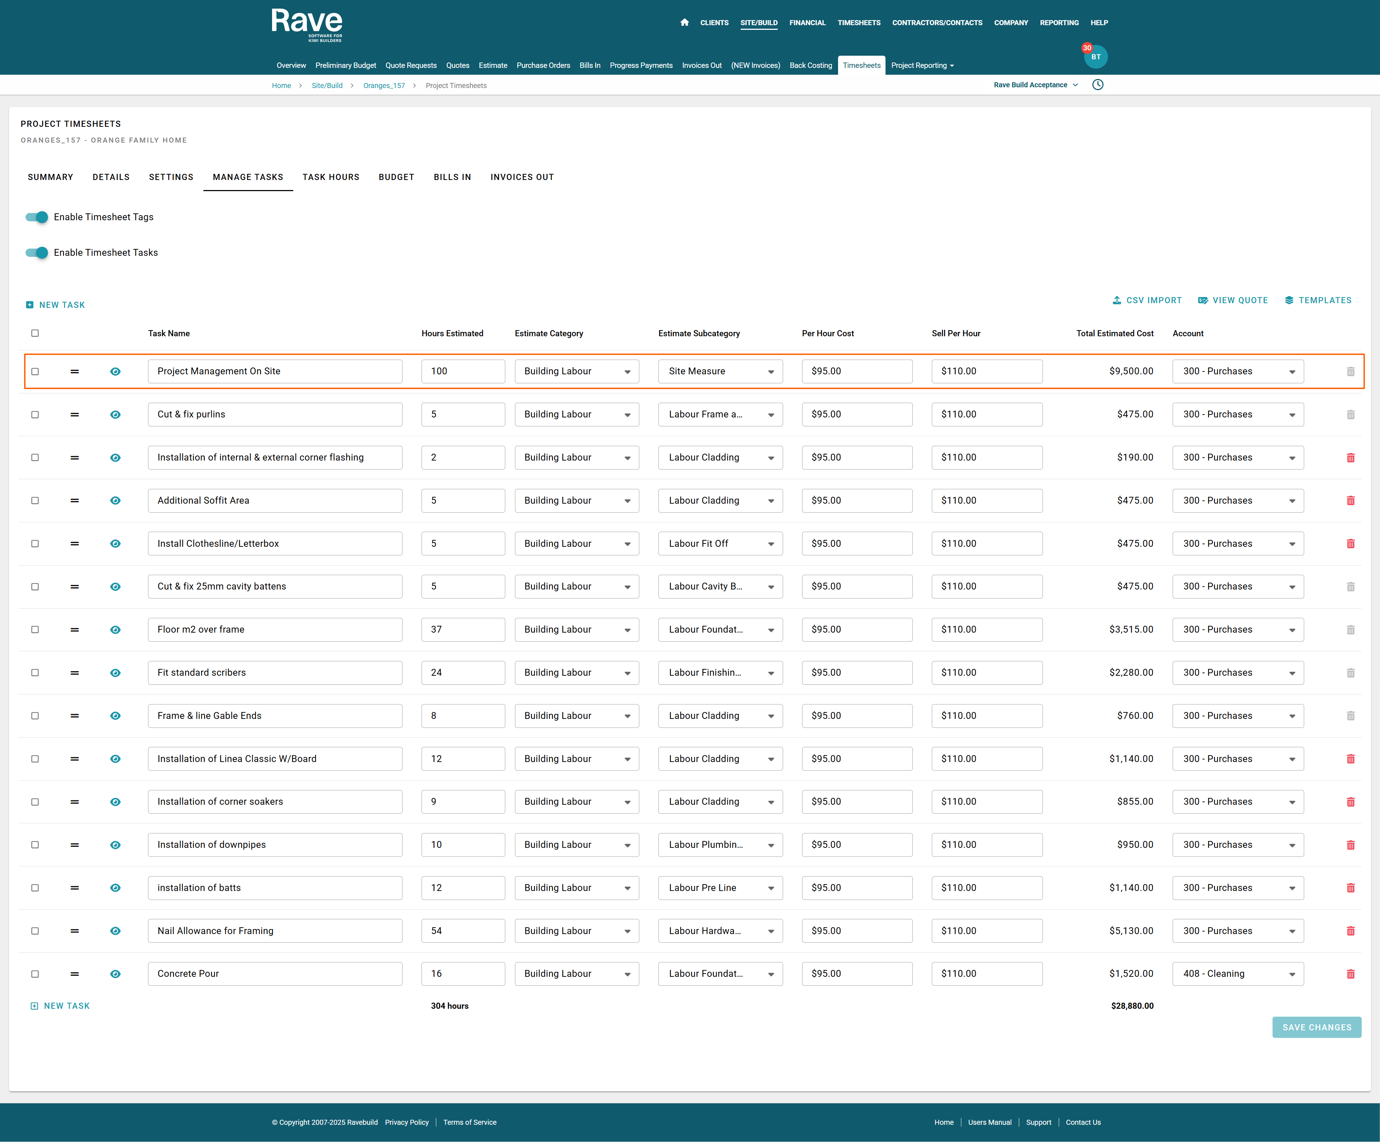Image resolution: width=1380 pixels, height=1142 pixels.
Task: Open the Financial menu
Action: click(807, 22)
